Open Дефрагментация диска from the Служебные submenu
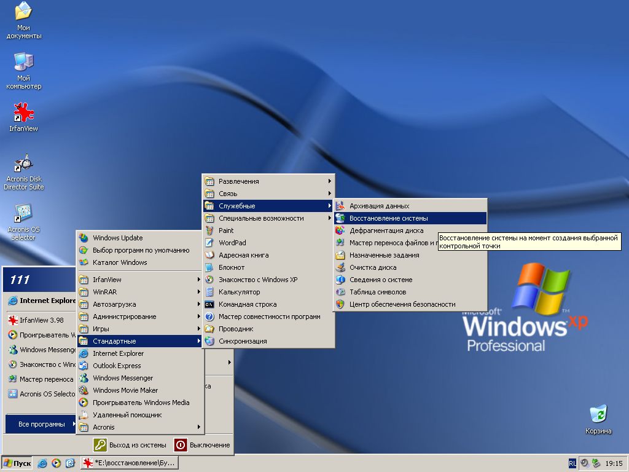The image size is (629, 472). point(386,230)
